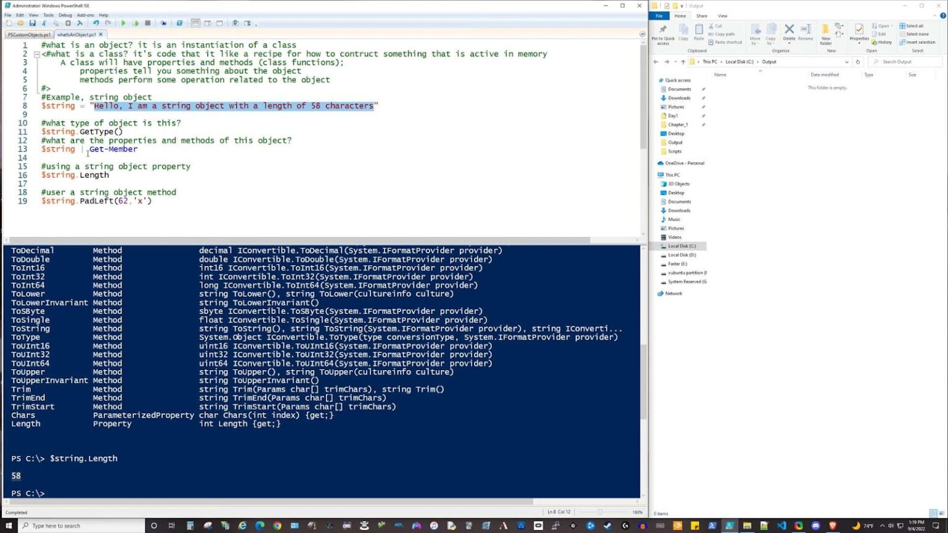
Task: Expand the address bar history dropdown
Action: (846, 62)
